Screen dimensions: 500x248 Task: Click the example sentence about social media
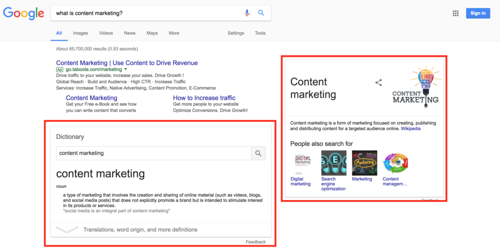(116, 211)
